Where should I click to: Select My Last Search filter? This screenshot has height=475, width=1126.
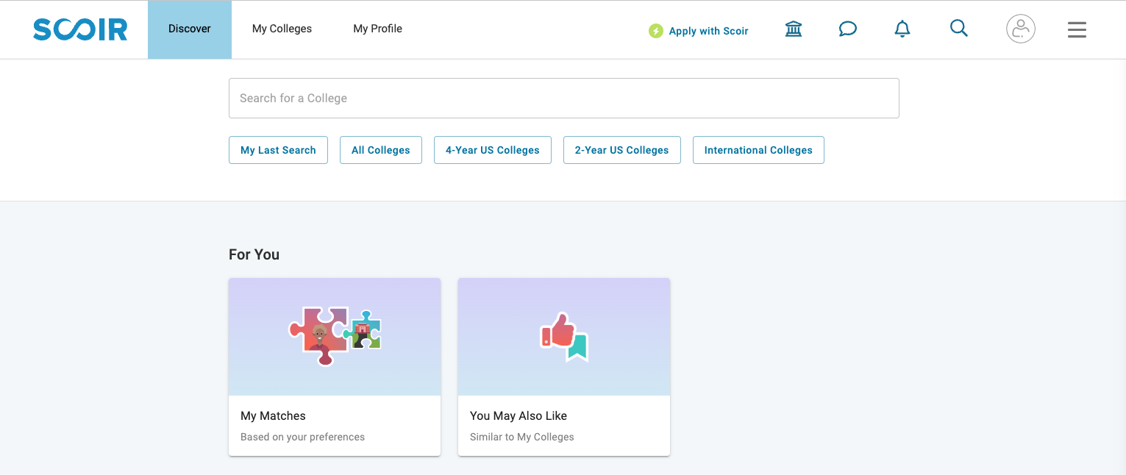point(278,149)
